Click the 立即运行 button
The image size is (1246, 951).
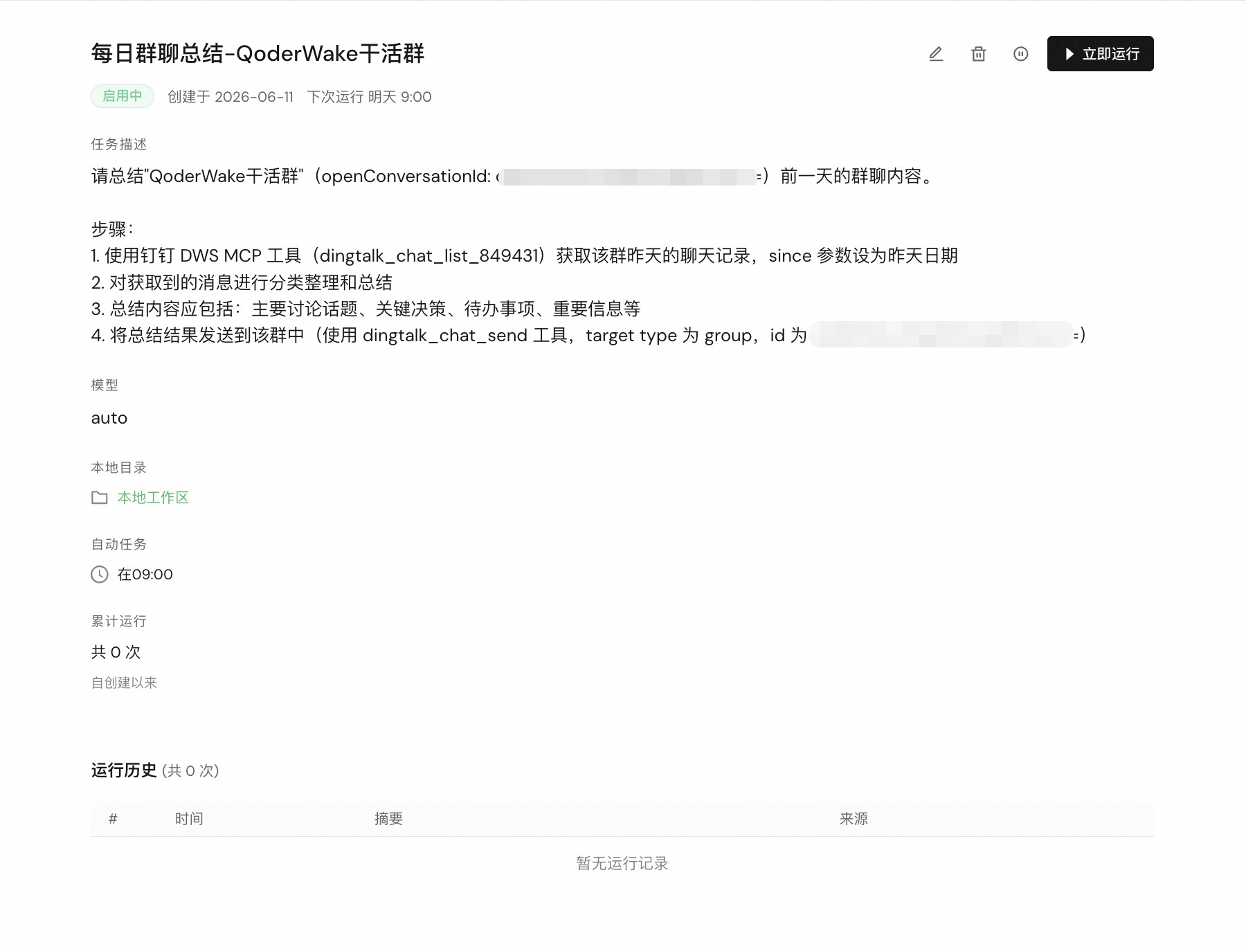(x=1100, y=54)
